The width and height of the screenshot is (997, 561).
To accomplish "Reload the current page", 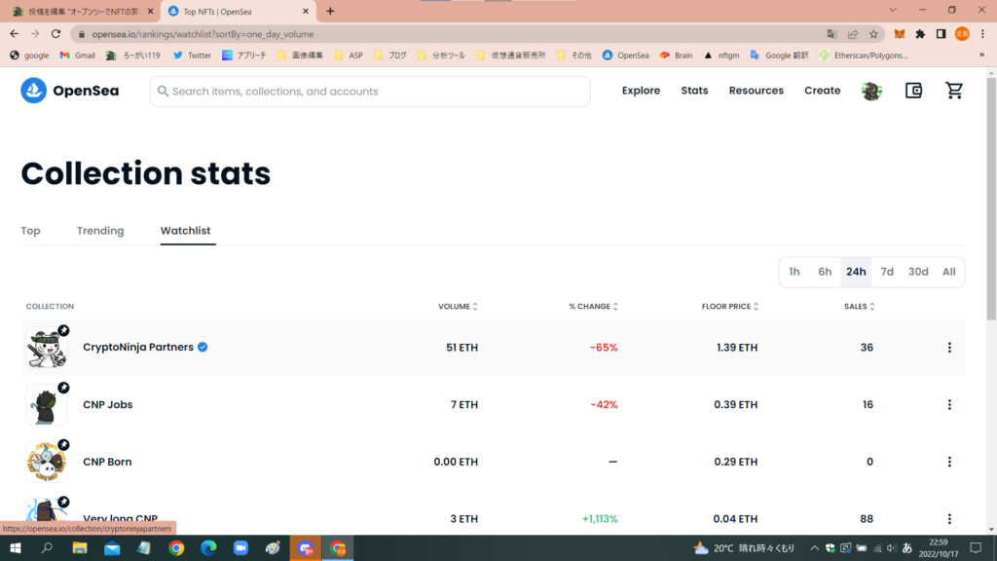I will pyautogui.click(x=55, y=34).
